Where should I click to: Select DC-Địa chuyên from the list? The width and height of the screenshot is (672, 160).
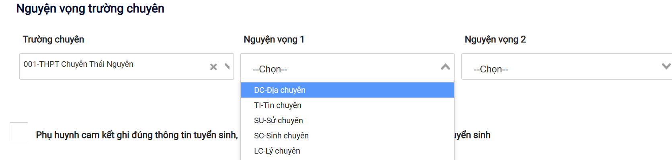click(280, 90)
